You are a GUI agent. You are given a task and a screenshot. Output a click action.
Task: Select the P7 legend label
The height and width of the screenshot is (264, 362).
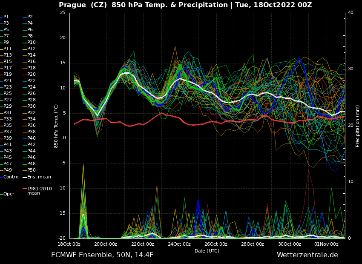6,36
